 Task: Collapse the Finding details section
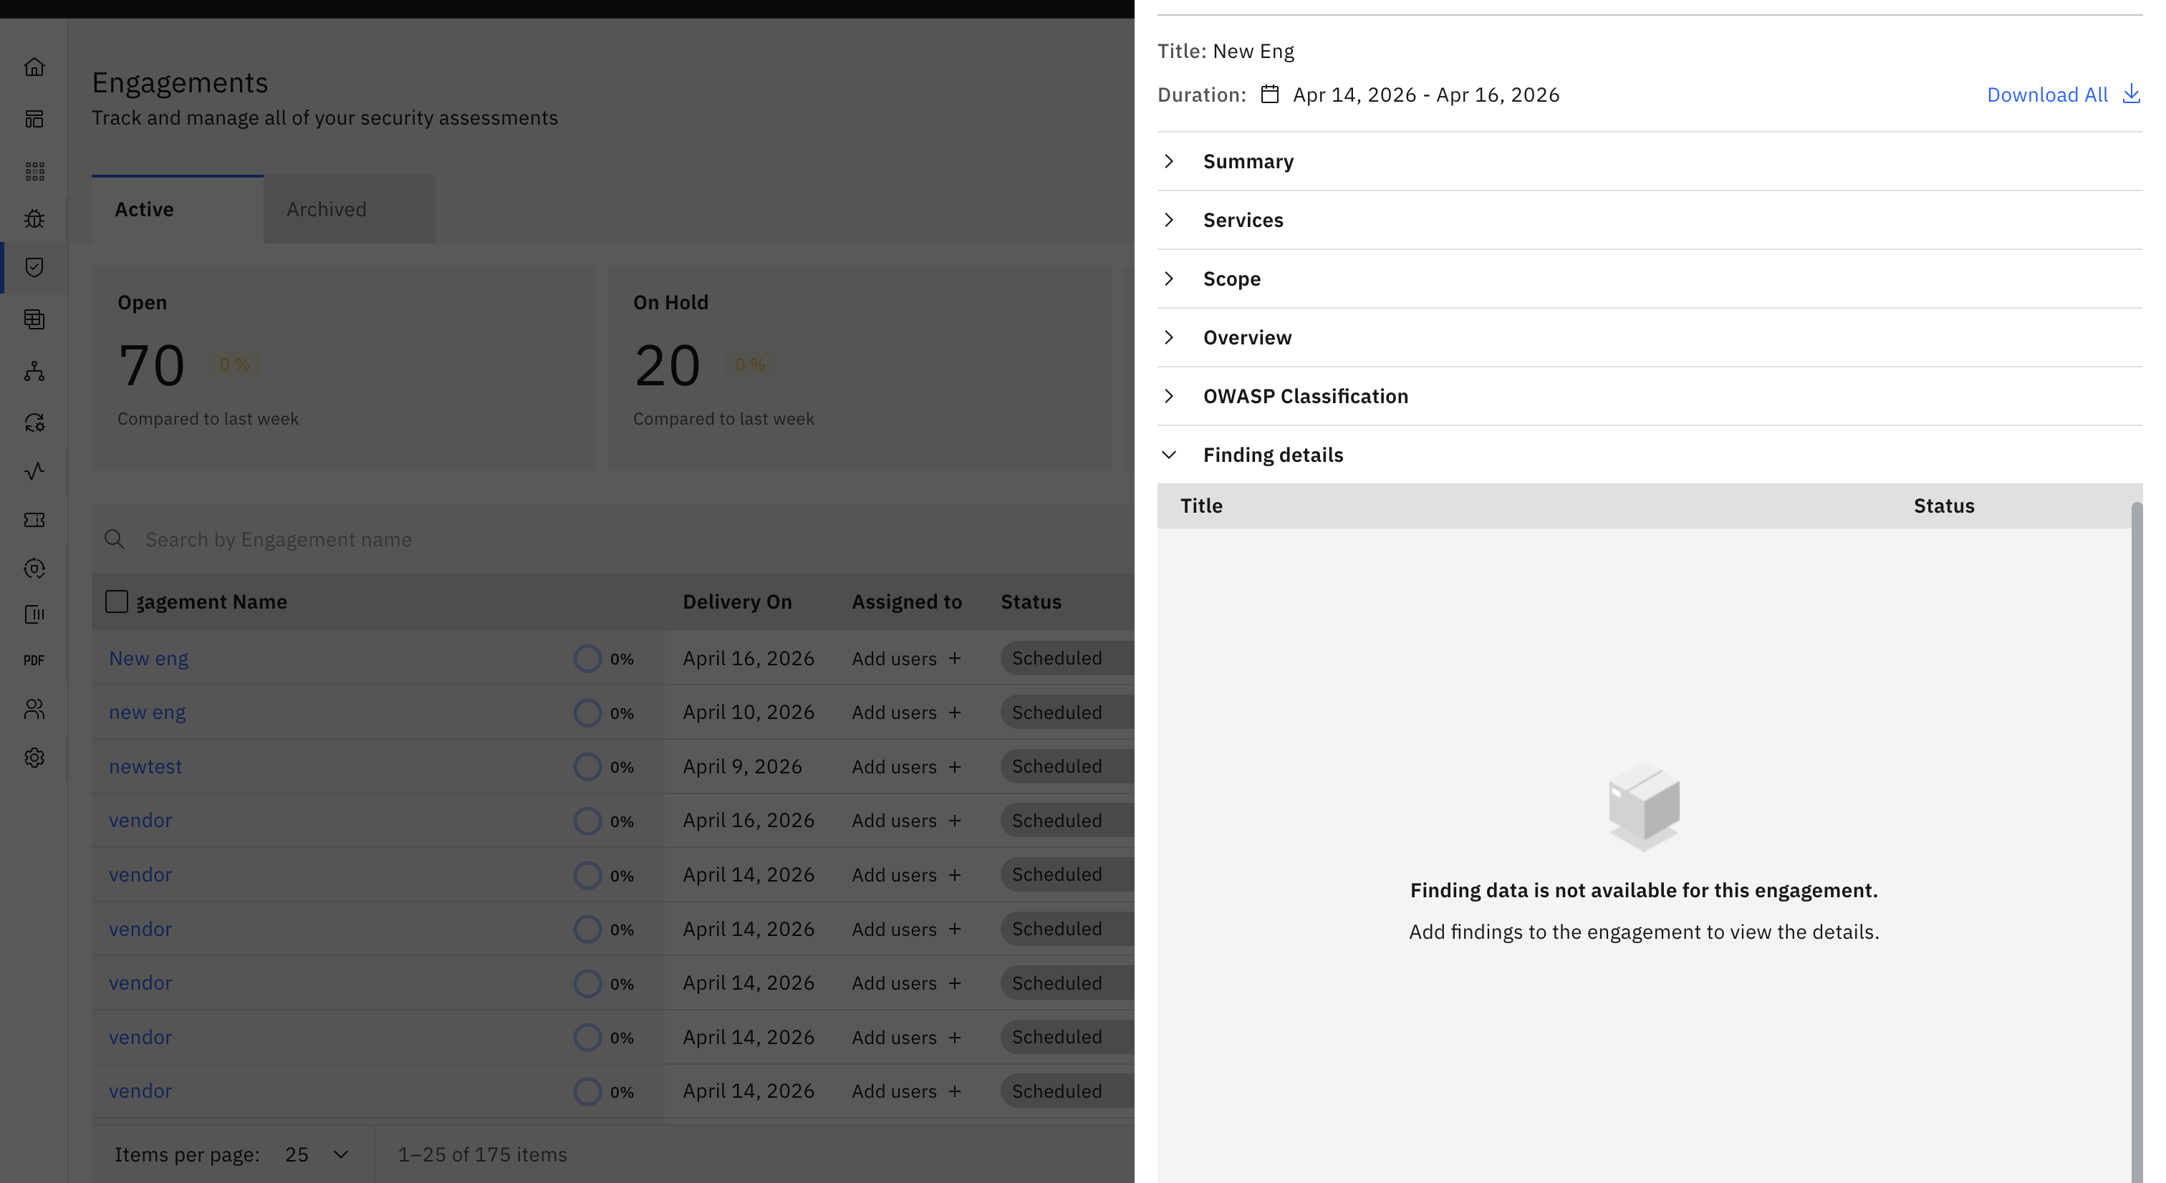pyautogui.click(x=1272, y=455)
